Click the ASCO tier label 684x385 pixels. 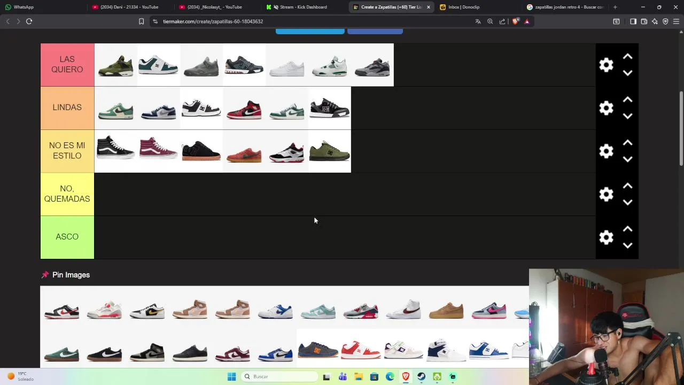(67, 237)
